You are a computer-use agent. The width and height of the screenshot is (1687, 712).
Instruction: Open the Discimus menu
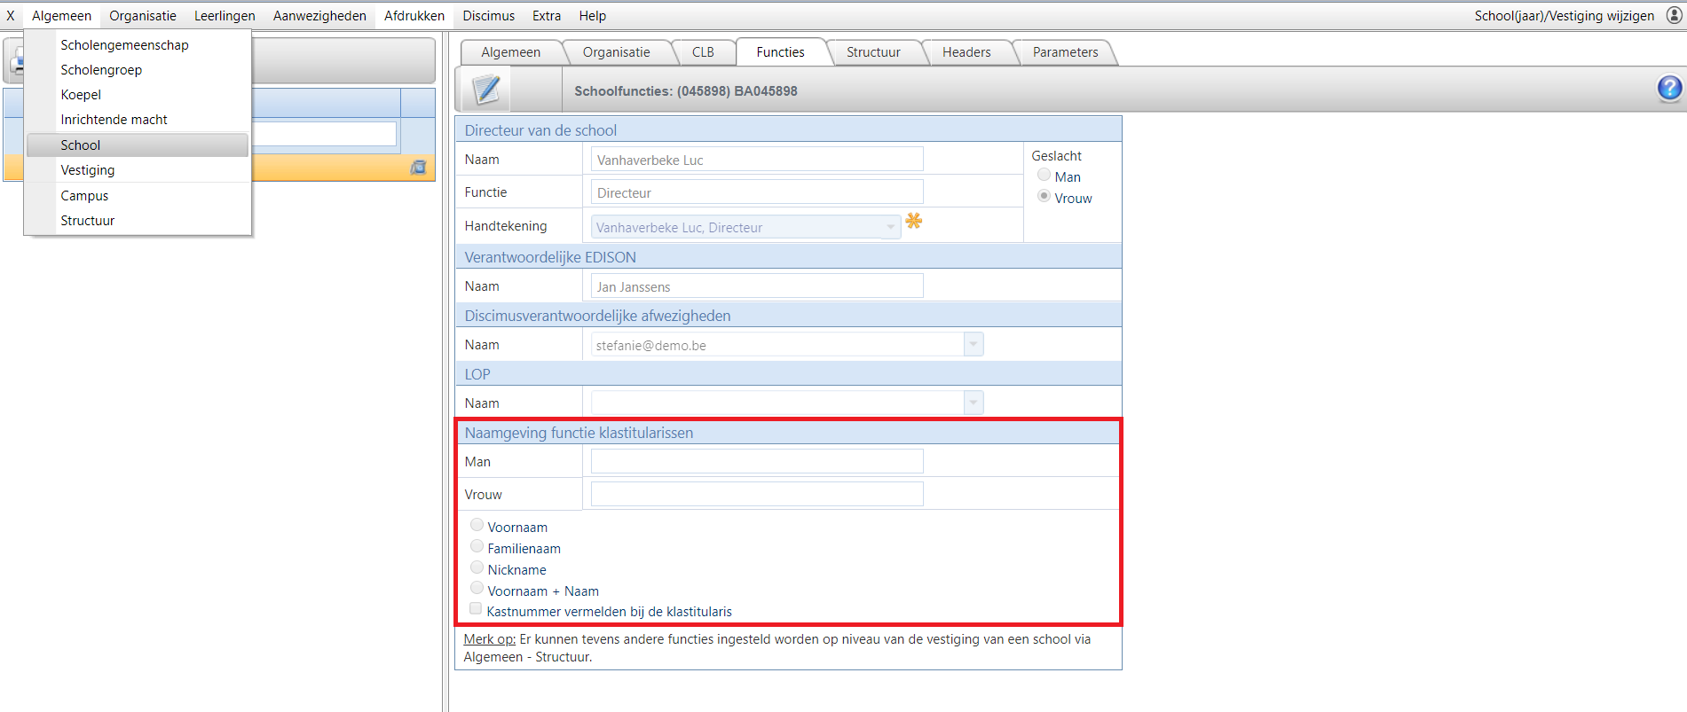pos(488,16)
